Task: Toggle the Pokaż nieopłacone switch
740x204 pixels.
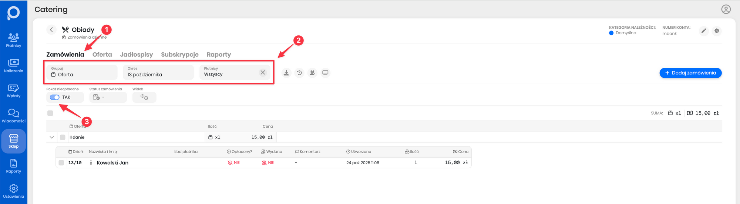Action: (55, 97)
